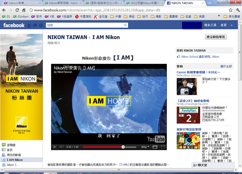Open the 股市 Yahoo bookmark
The width and height of the screenshot is (242, 174).
(37, 17)
